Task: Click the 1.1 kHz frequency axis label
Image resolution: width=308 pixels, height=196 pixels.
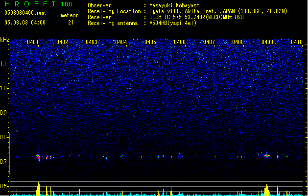Action: coord(4,64)
